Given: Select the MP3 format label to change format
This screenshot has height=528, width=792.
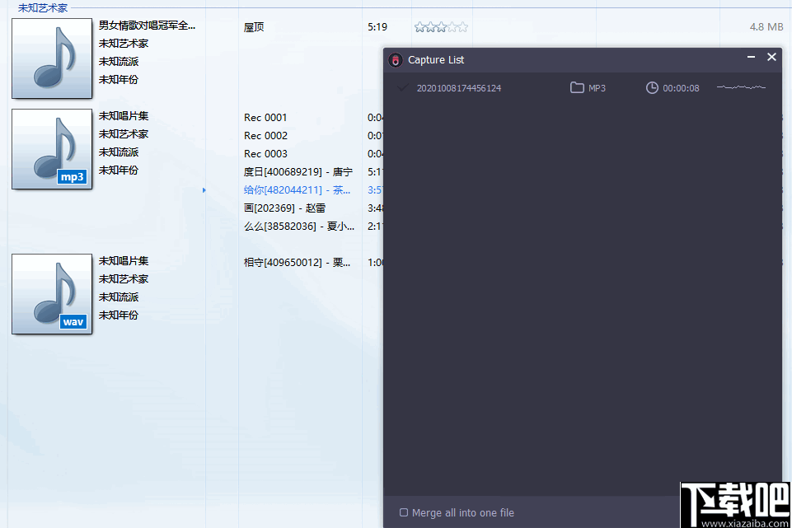Looking at the screenshot, I should tap(595, 88).
